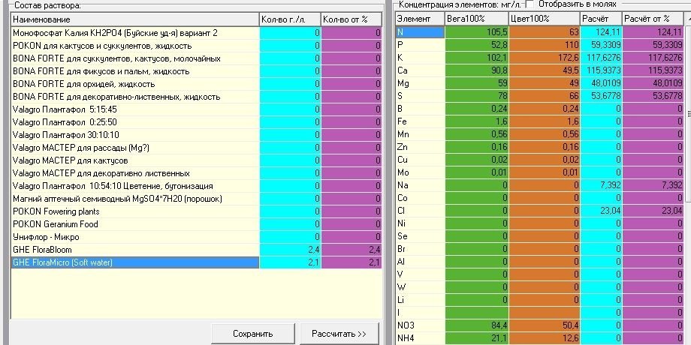This screenshot has width=691, height=345.
Task: Sort by the 'Наименование' column header
Action: pos(134,19)
